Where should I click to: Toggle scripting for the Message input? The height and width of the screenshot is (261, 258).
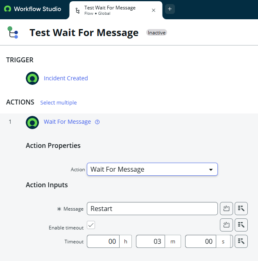coord(226,209)
